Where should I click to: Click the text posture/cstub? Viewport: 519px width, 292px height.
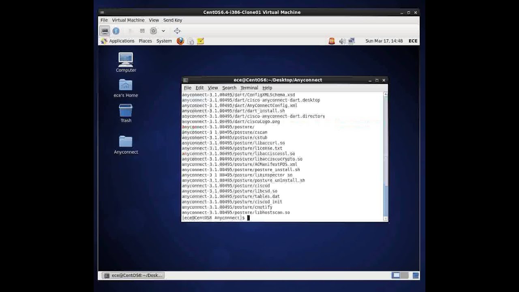(x=251, y=137)
